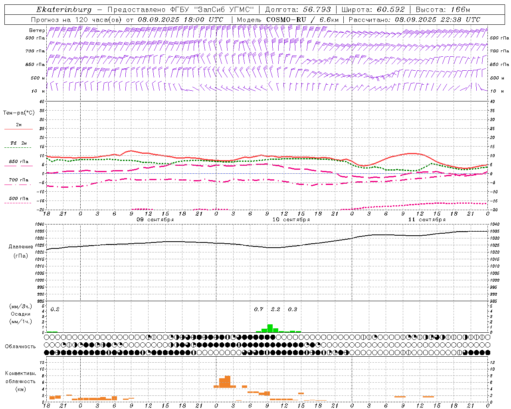This screenshot has width=511, height=409.
Task: Click the '09 сентября' date label
Action: point(155,220)
